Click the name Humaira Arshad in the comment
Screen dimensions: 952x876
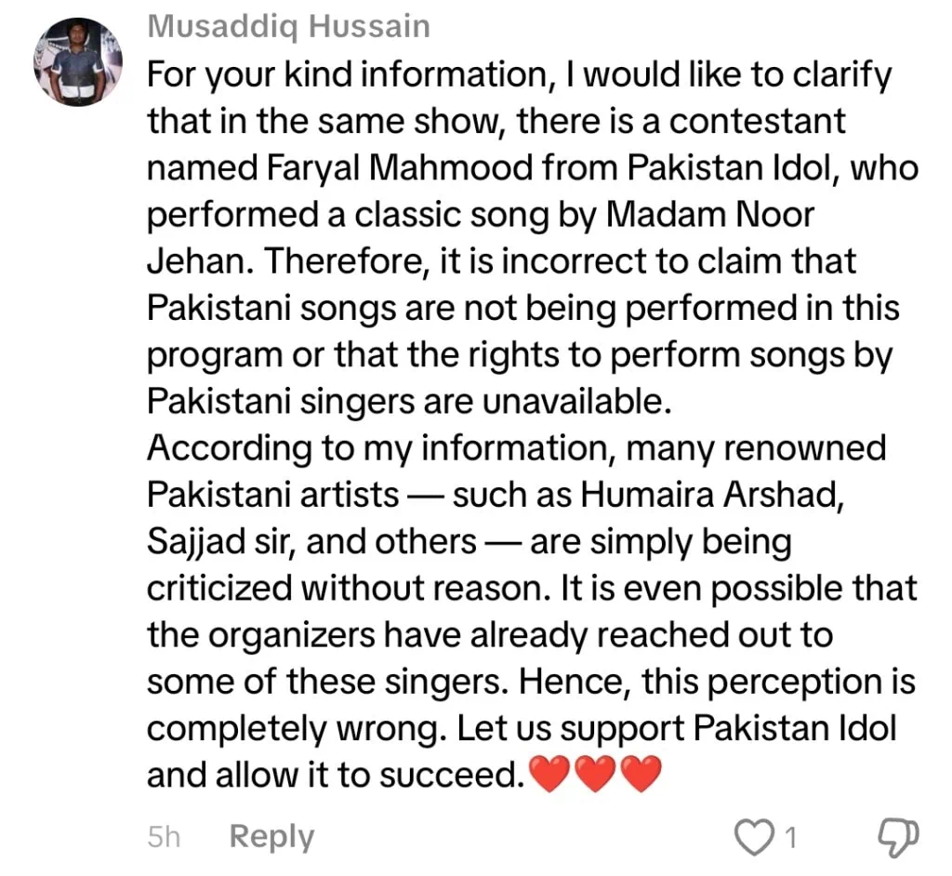click(x=711, y=494)
